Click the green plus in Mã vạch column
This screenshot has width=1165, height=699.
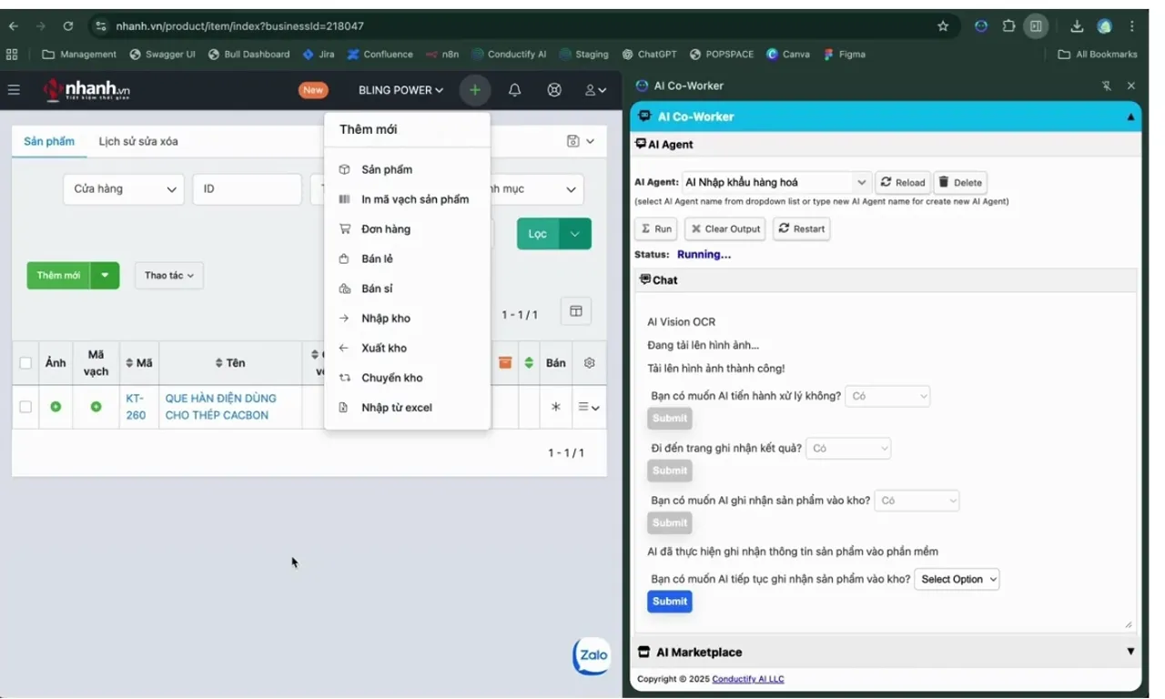(96, 407)
